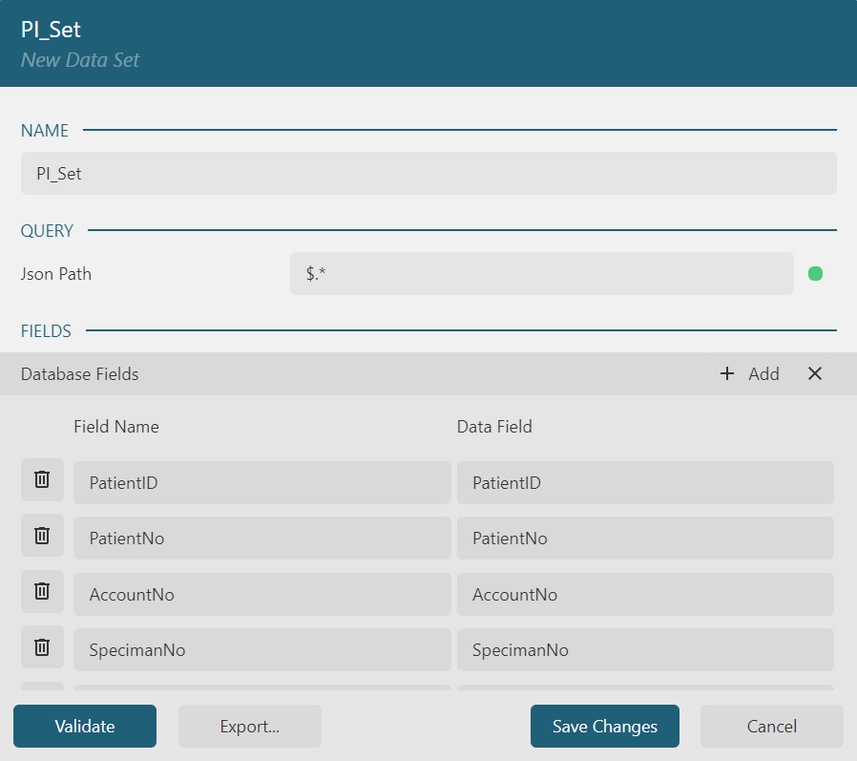Screen dimensions: 857x761
Task: Cancel editing the data set
Action: [x=772, y=726]
